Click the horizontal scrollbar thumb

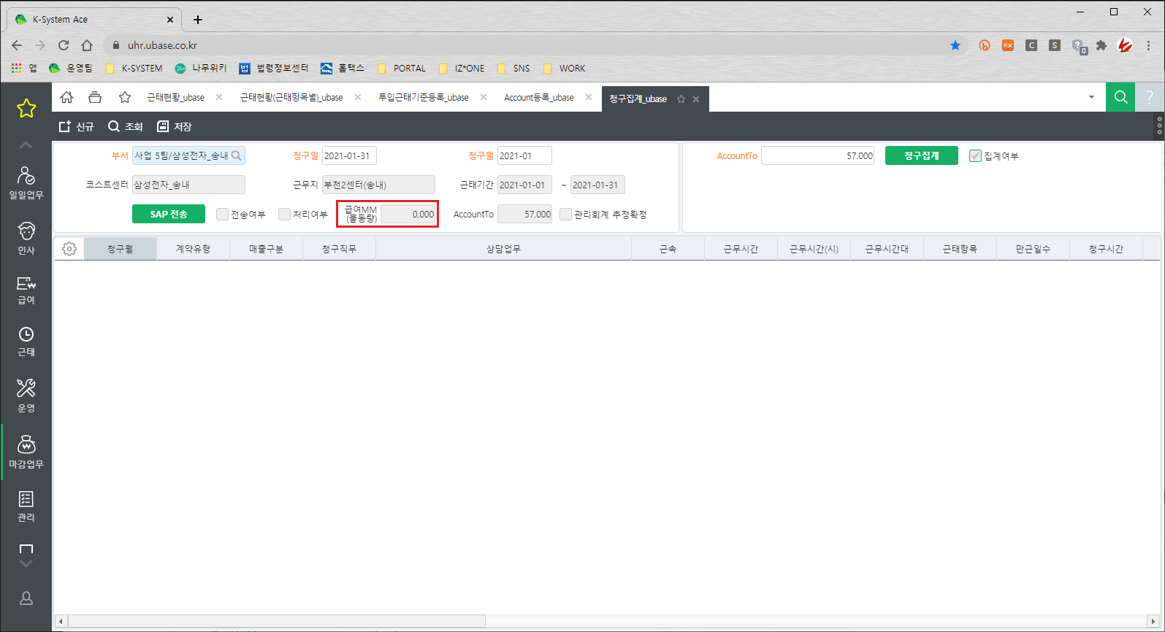(x=277, y=621)
